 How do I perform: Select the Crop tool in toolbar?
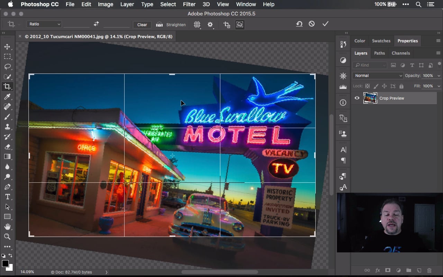tap(7, 87)
